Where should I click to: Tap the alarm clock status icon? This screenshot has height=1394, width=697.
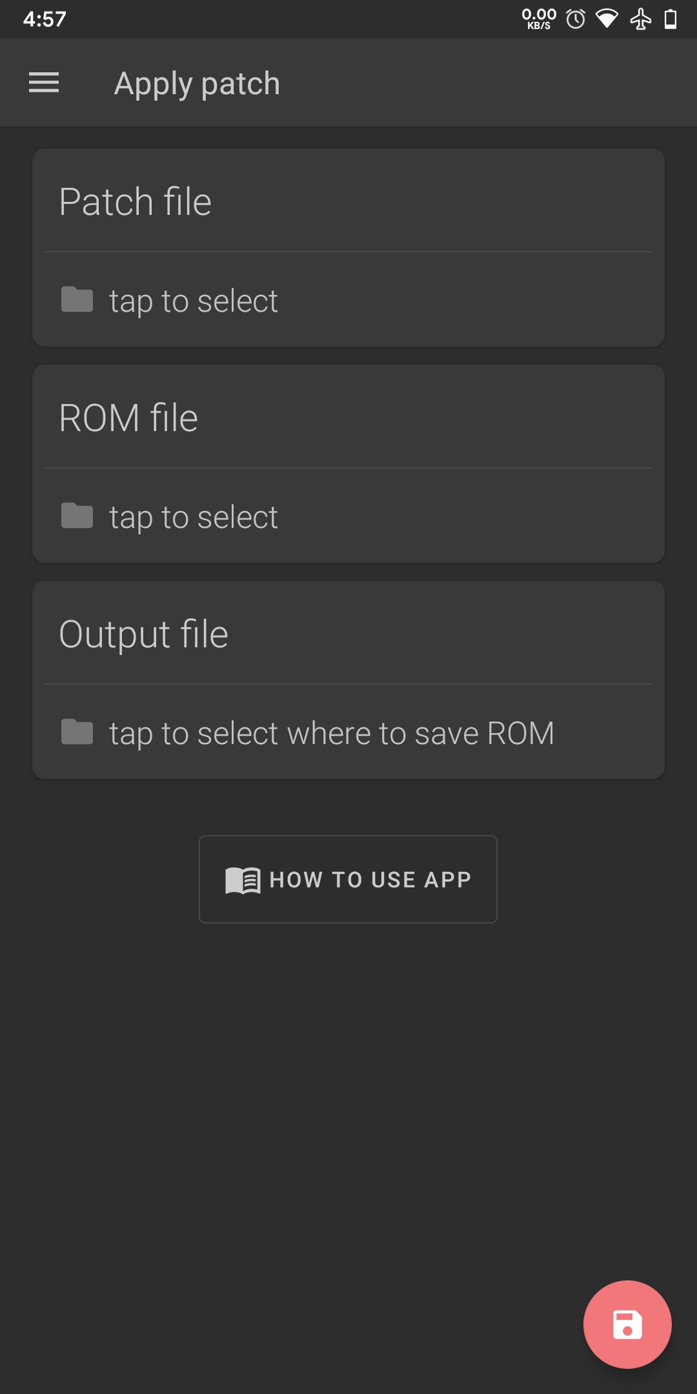pos(576,19)
